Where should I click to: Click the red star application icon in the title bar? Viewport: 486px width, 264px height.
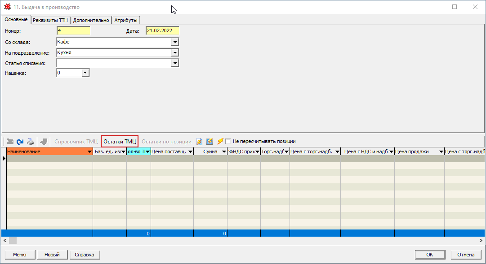point(7,7)
